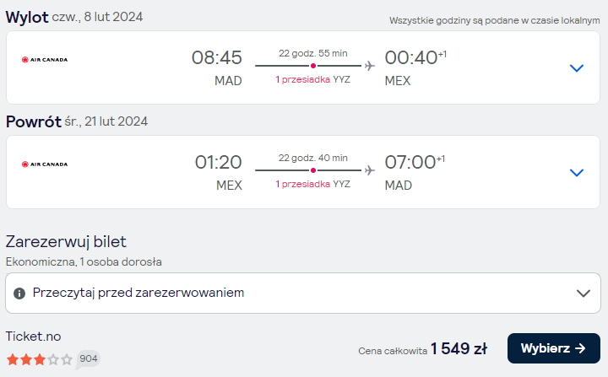Click the pink stopover dot on return route
The image size is (608, 377).
coord(313,170)
